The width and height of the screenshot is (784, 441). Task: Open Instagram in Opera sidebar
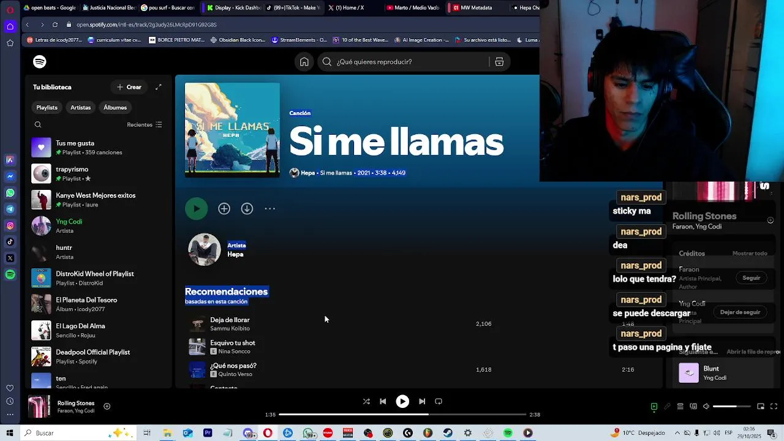(x=10, y=226)
